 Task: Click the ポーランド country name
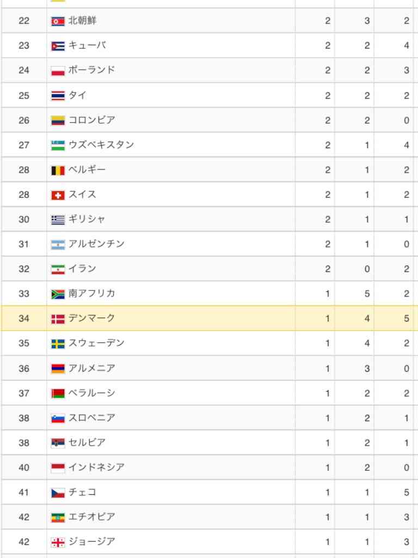click(x=91, y=70)
